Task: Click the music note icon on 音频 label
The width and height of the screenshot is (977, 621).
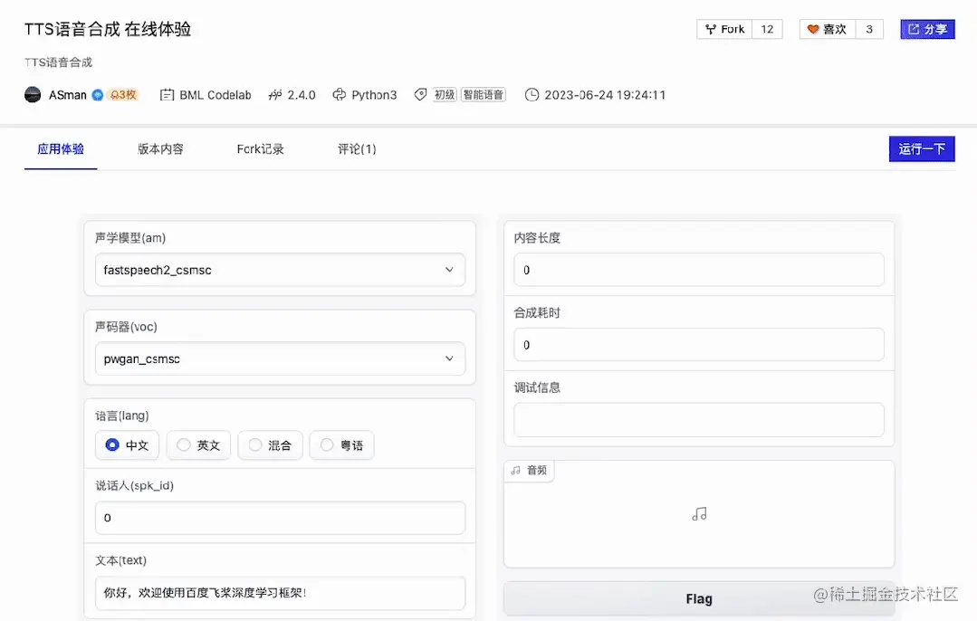Action: coord(518,471)
